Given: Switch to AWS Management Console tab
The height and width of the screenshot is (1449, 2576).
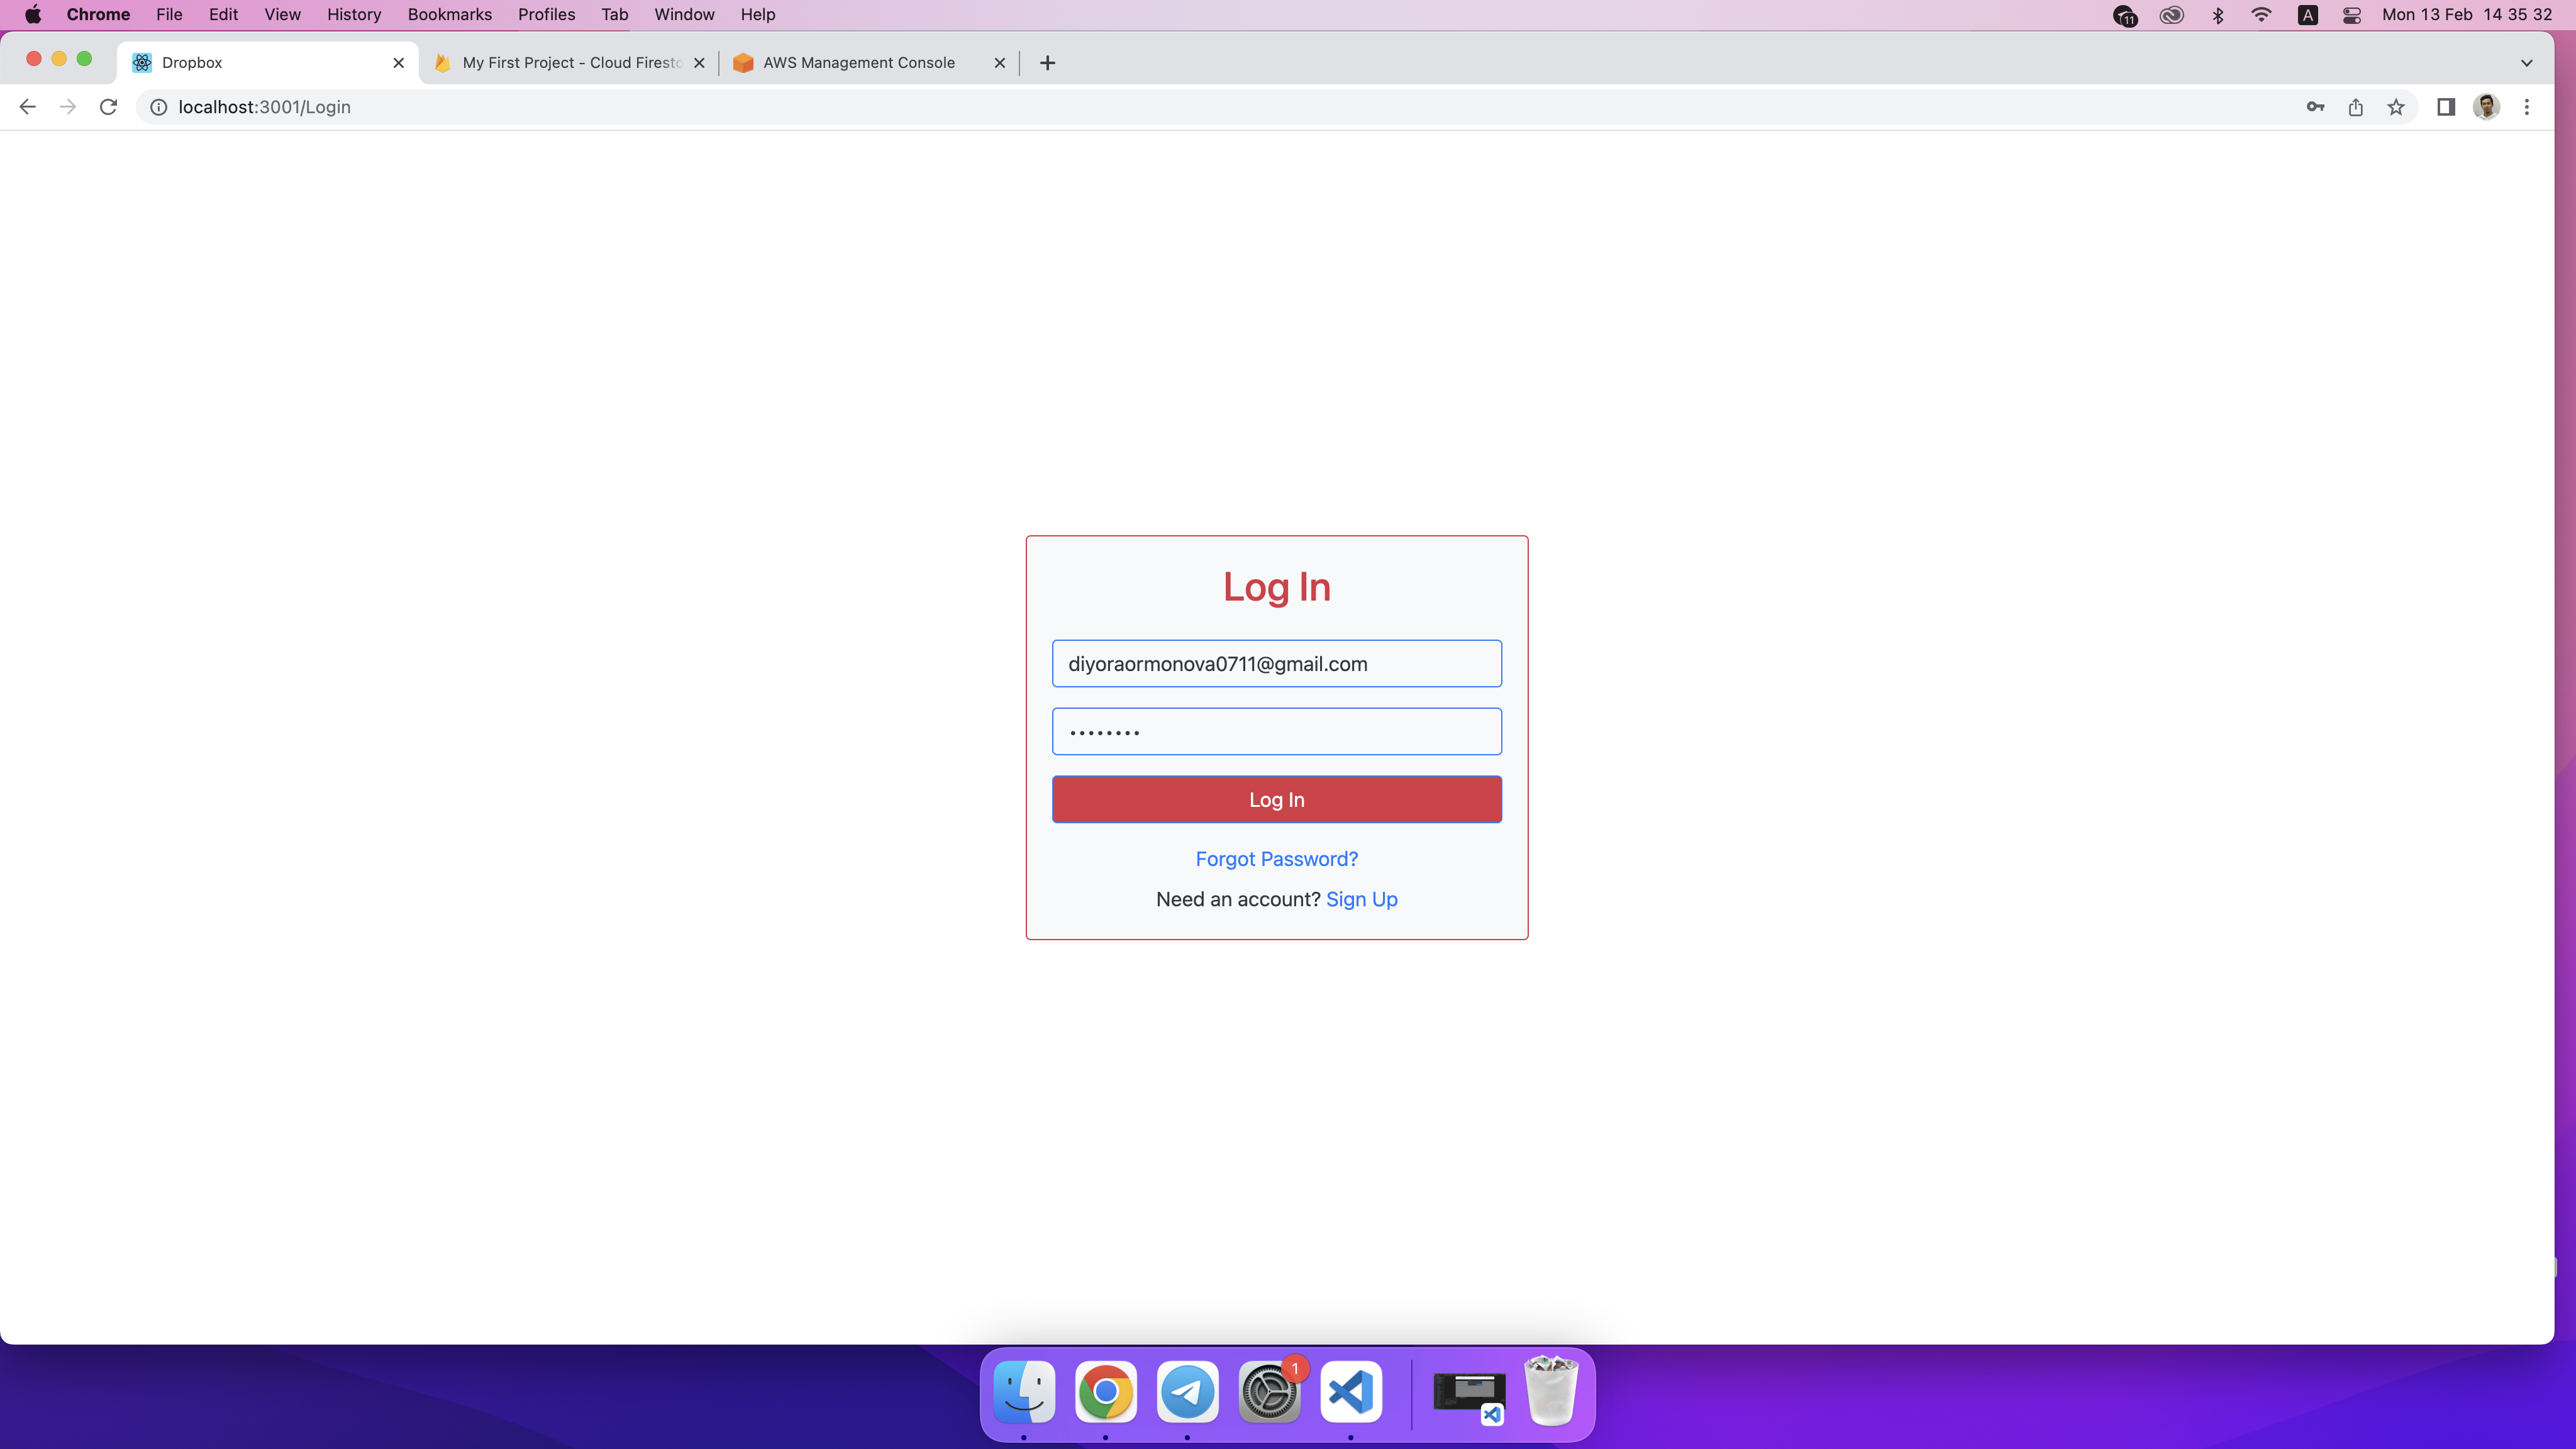Looking at the screenshot, I should pyautogui.click(x=858, y=63).
